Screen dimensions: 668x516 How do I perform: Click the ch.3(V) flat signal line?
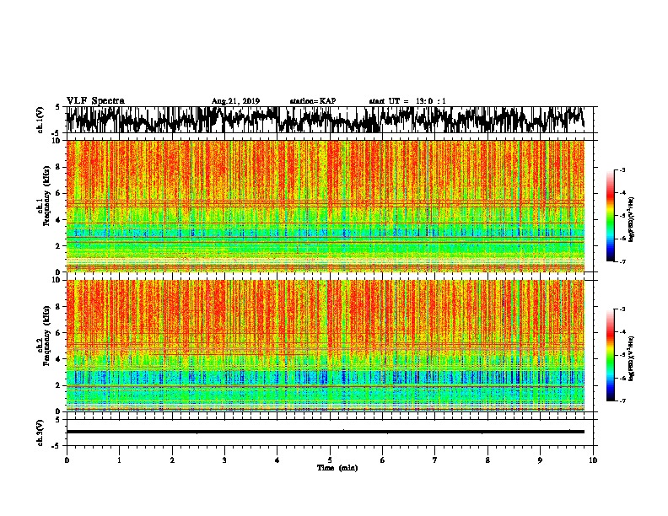click(326, 432)
